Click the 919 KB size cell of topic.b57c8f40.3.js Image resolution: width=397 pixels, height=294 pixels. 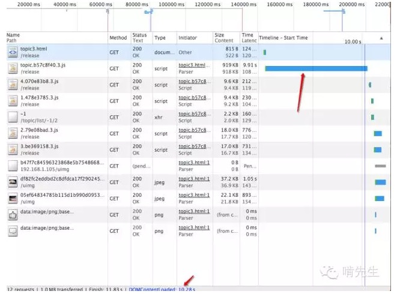(x=230, y=65)
